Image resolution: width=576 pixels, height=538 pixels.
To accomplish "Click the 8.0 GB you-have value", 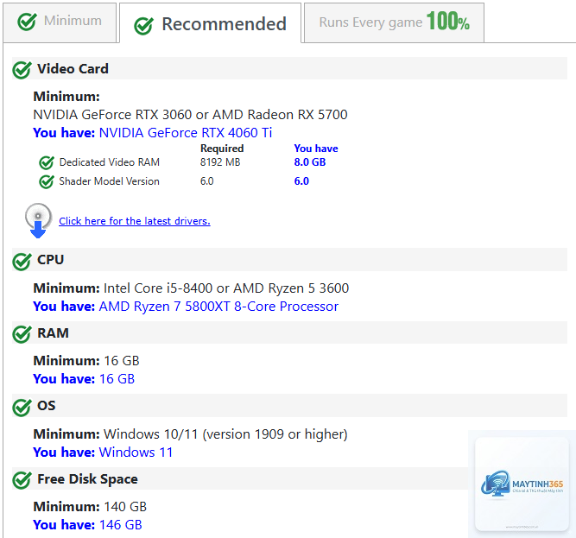I will (310, 162).
